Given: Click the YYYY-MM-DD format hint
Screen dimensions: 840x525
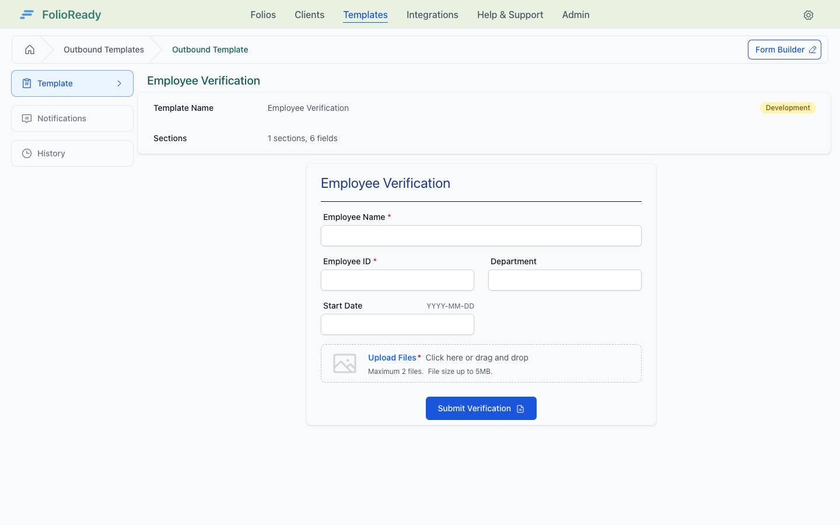Looking at the screenshot, I should [x=450, y=306].
